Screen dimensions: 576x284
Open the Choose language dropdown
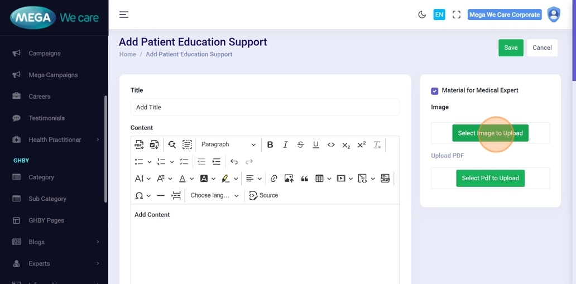214,195
